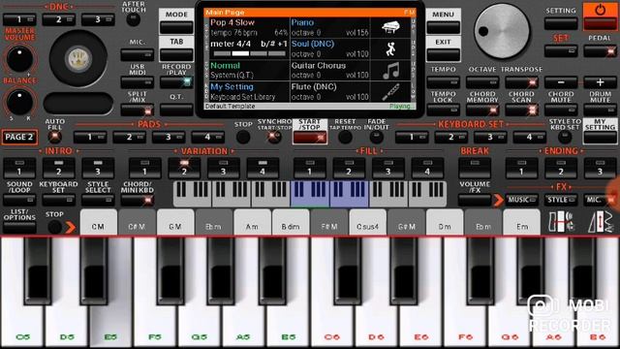This screenshot has width=620, height=349.
Task: Toggle the Chord Scan button
Action: coord(521,110)
